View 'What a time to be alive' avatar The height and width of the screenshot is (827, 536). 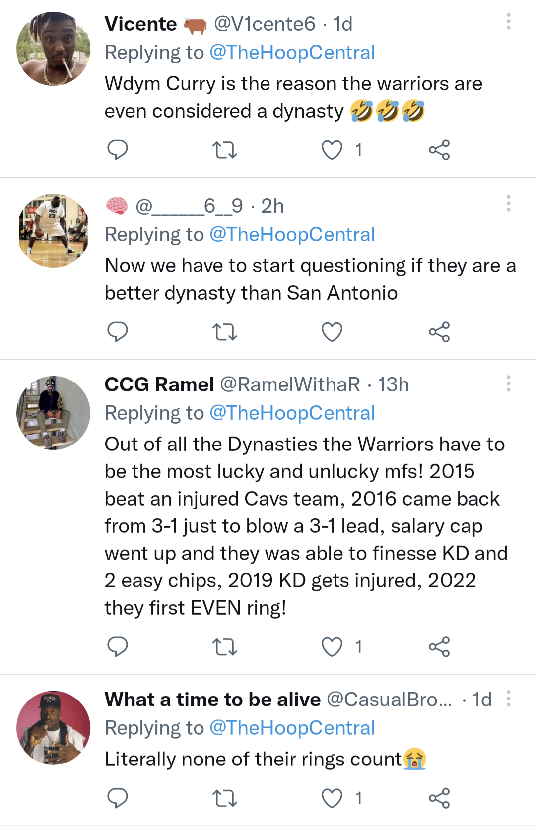(54, 728)
